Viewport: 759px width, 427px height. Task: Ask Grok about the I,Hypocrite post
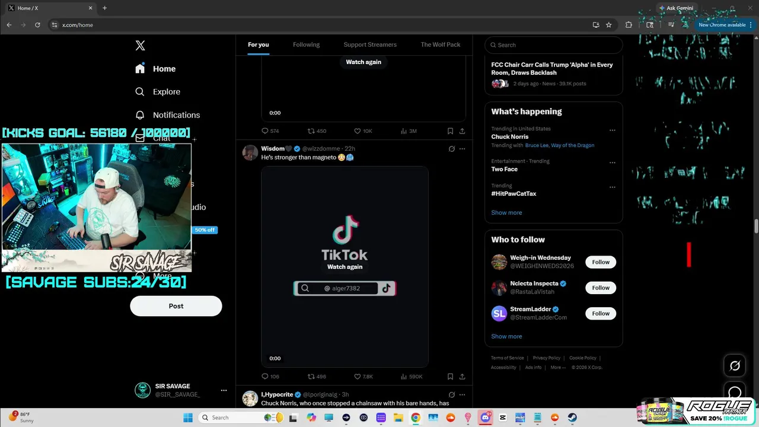tap(451, 394)
